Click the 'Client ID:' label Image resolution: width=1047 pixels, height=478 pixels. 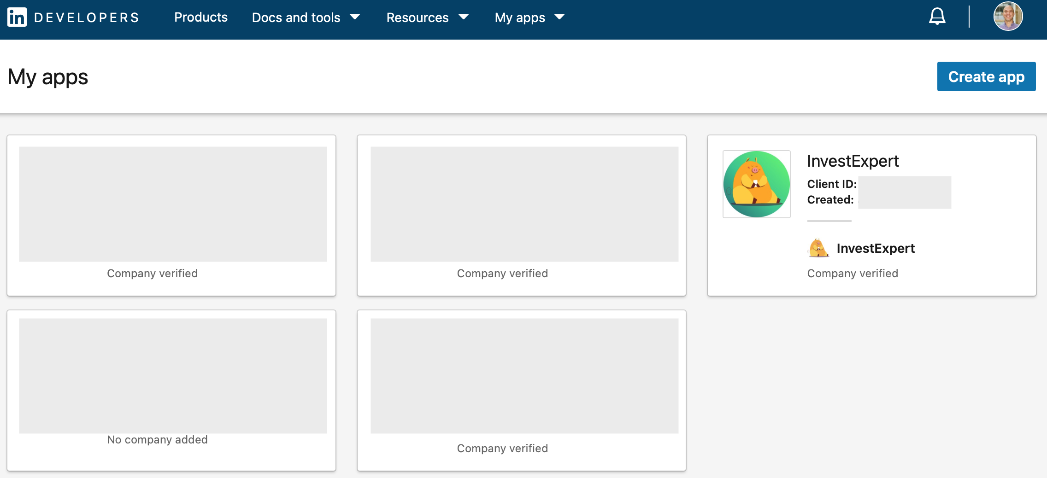[832, 184]
